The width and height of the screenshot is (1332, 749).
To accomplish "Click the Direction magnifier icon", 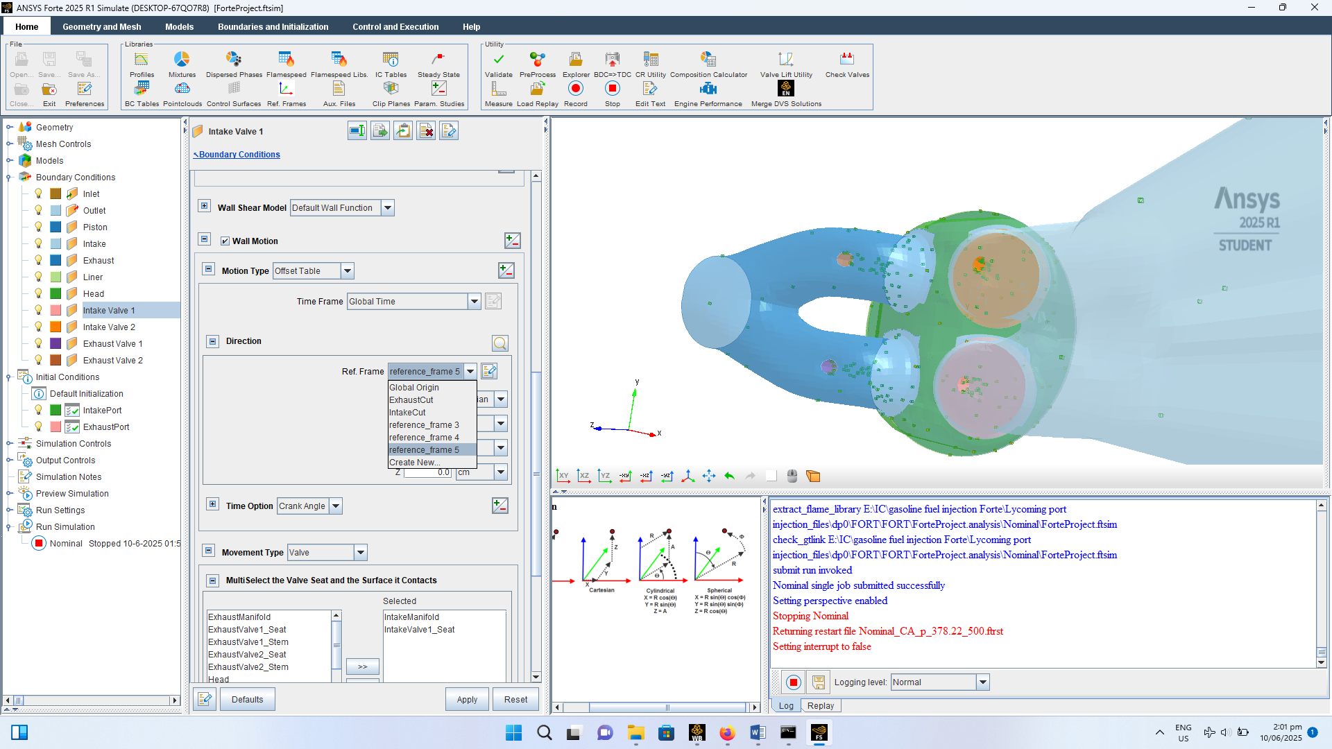I will click(x=500, y=343).
